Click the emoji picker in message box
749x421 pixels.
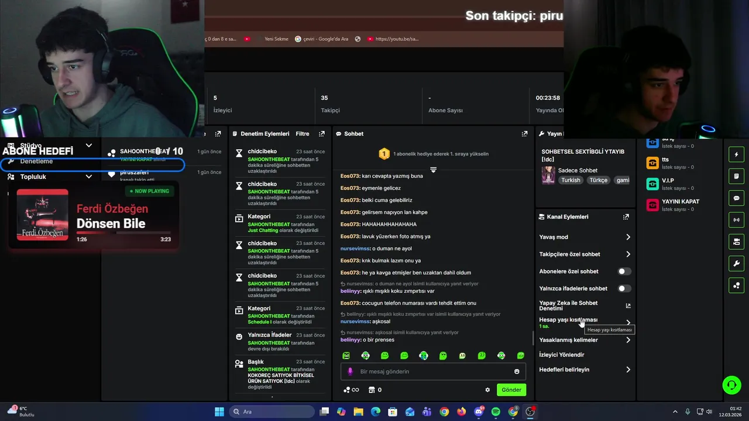[517, 371]
